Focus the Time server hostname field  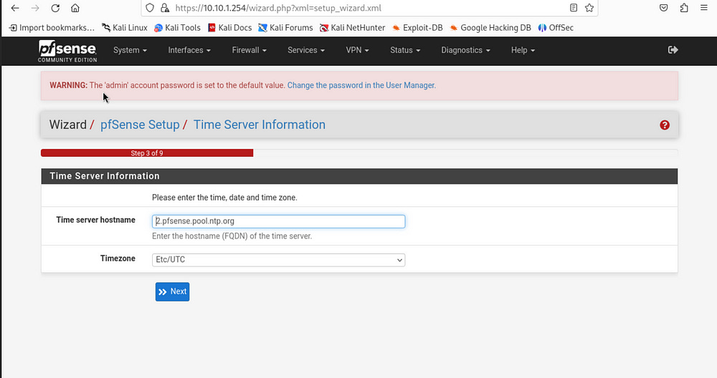click(278, 221)
